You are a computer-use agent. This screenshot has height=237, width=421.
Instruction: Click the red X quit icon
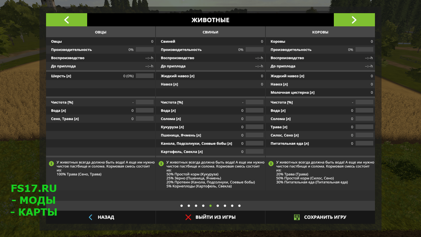point(188,217)
